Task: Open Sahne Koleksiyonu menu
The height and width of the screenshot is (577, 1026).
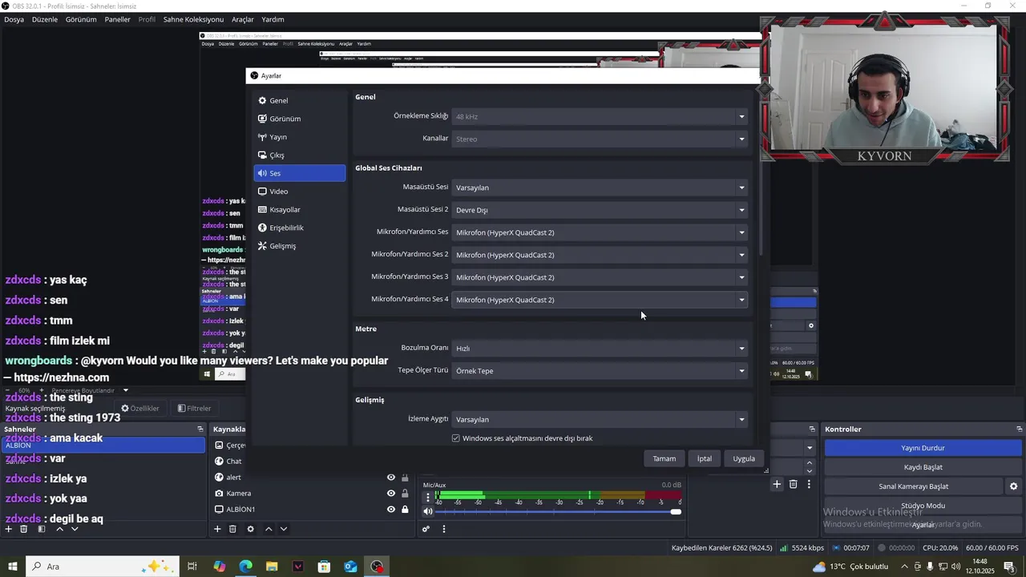Action: pos(193,19)
